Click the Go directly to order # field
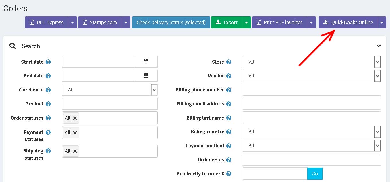 tap(275, 174)
